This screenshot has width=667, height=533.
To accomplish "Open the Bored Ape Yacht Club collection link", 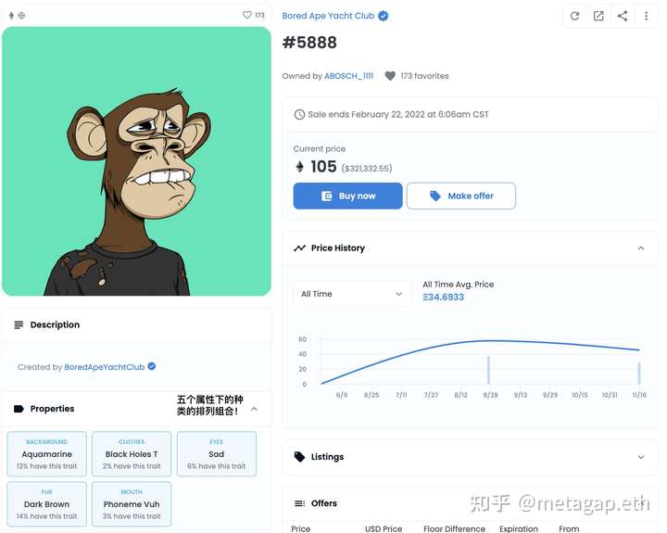I will 328,16.
